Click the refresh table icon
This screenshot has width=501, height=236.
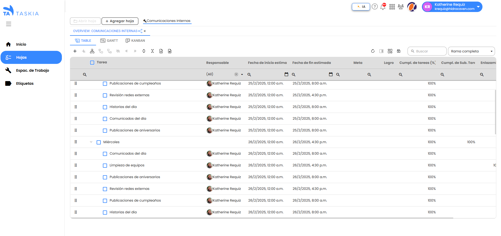(373, 51)
